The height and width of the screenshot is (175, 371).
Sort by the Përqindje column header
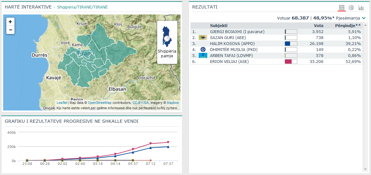click(x=348, y=25)
